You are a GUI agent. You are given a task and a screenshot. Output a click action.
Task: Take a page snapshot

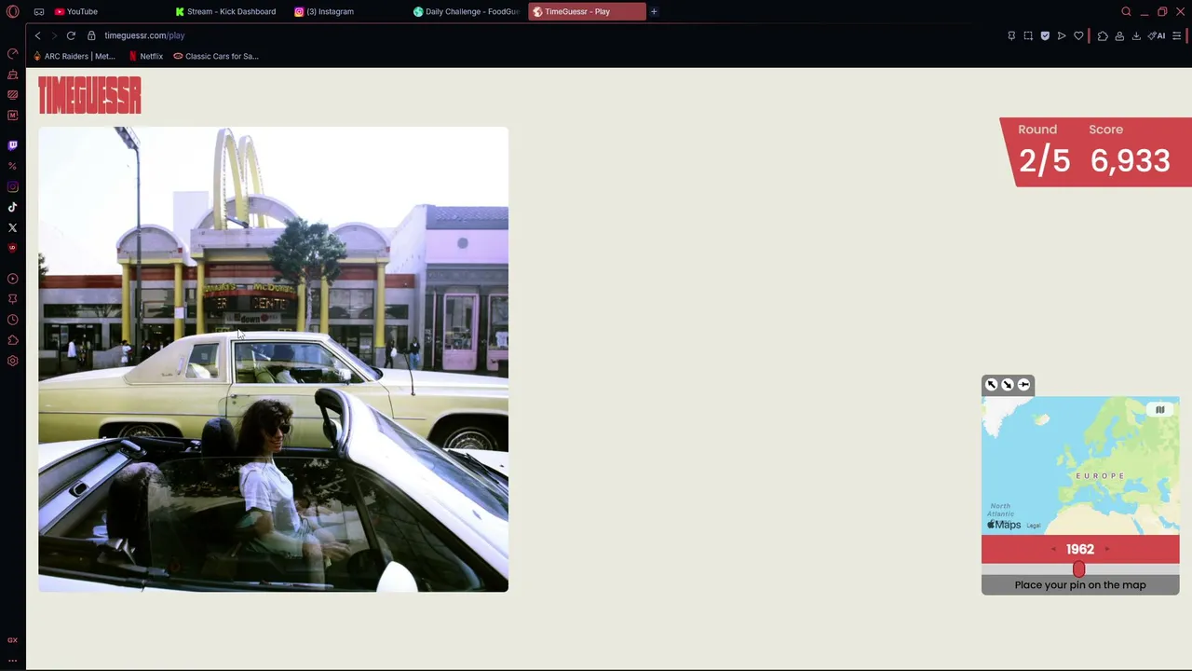coord(1028,35)
